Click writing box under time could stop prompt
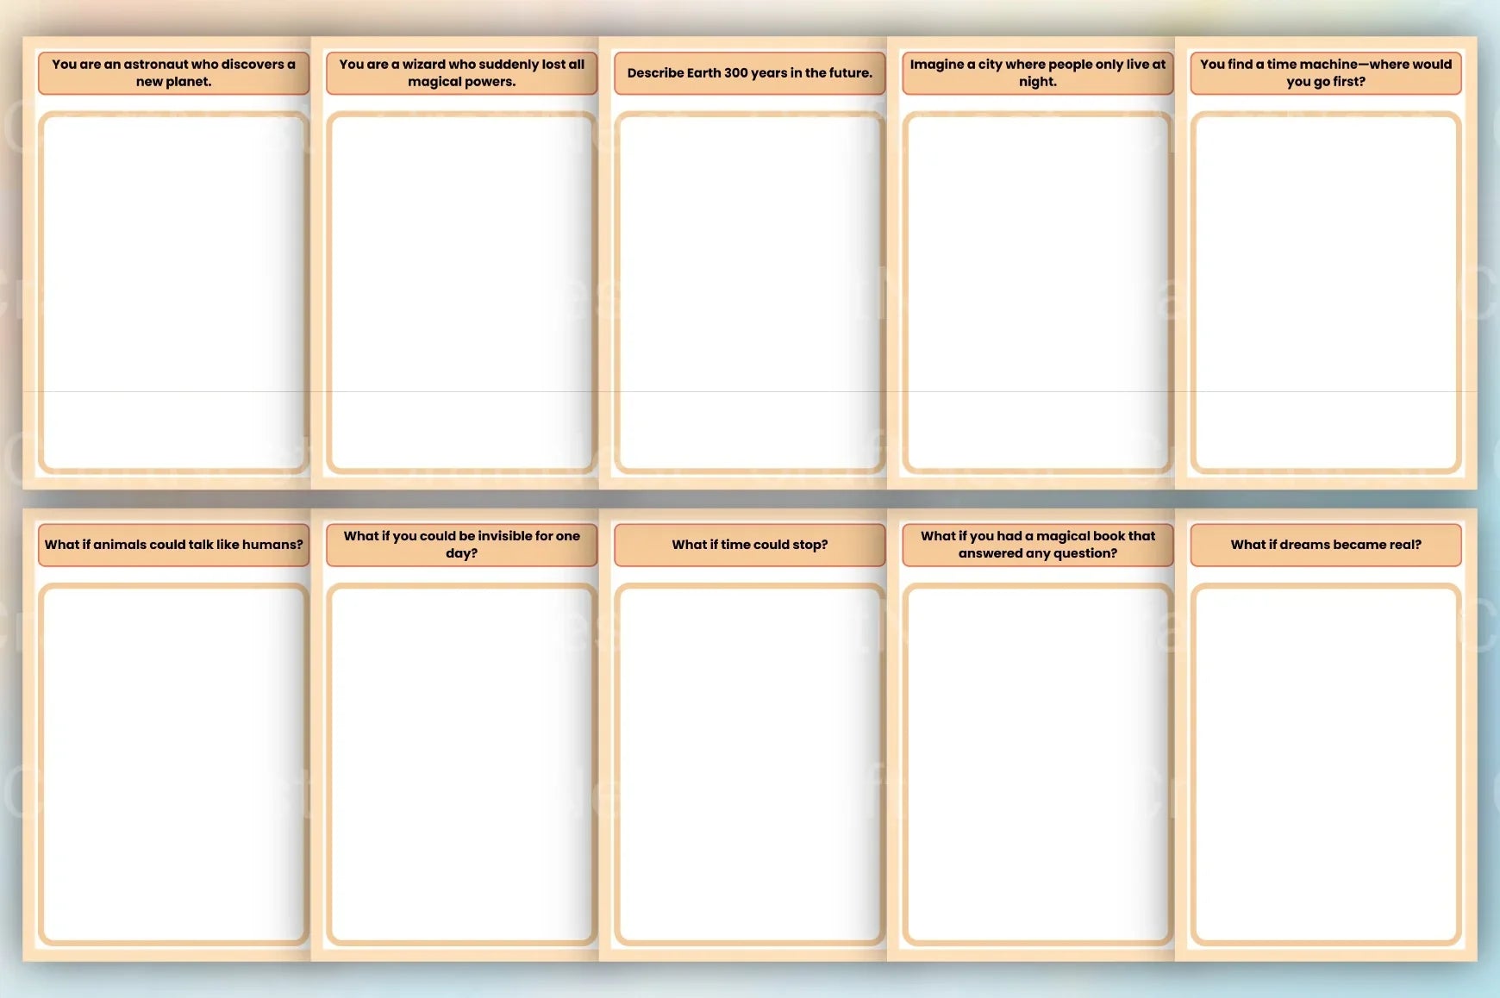 click(x=749, y=764)
